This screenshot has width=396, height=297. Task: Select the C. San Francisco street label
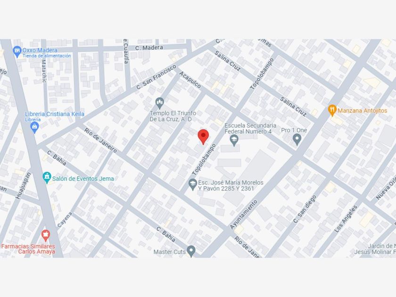(156, 77)
